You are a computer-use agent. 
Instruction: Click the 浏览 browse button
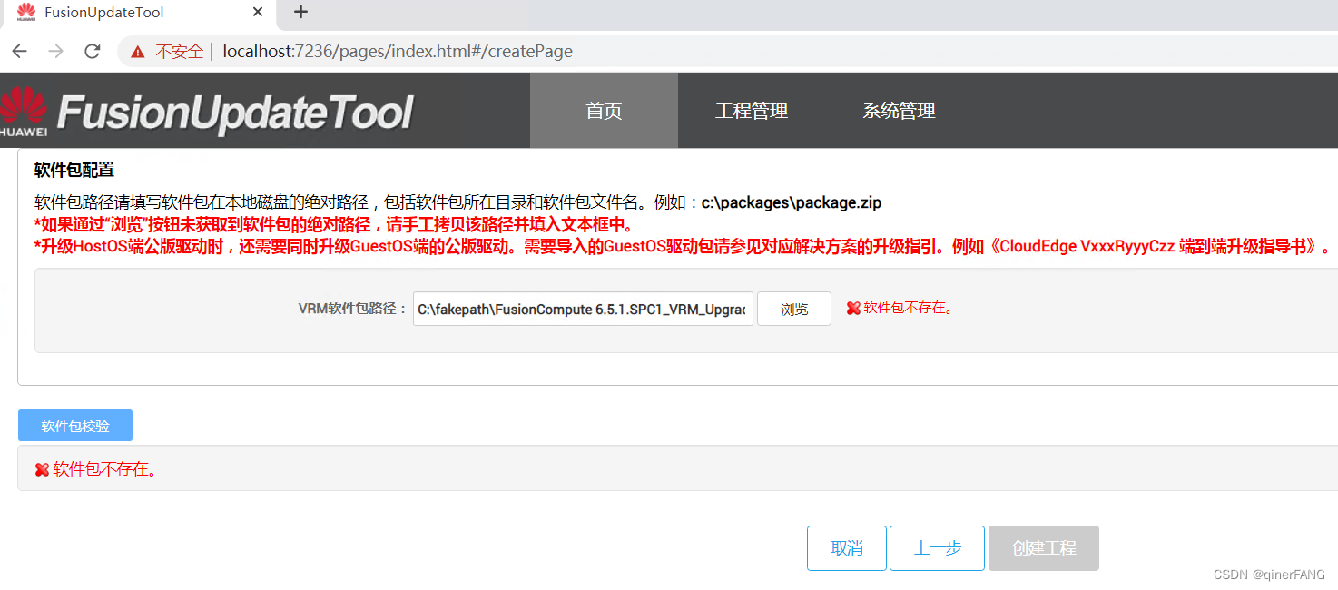click(794, 309)
